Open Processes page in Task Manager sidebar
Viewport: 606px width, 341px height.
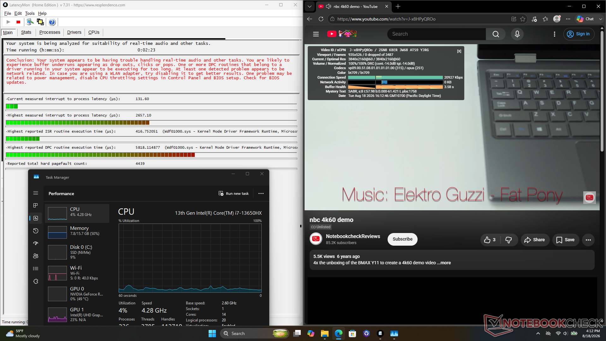[36, 206]
